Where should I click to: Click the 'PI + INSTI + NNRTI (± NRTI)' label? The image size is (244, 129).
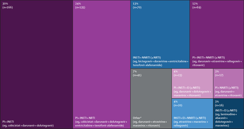pos(208,58)
